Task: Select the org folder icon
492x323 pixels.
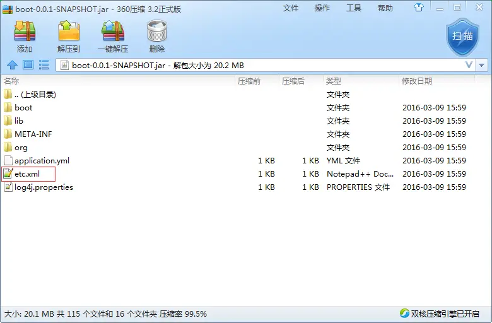Action: pyautogui.click(x=8, y=147)
